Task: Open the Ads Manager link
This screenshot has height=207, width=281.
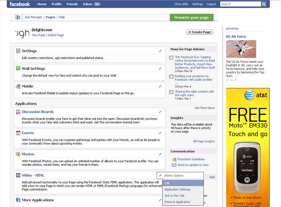Action: pyautogui.click(x=33, y=17)
